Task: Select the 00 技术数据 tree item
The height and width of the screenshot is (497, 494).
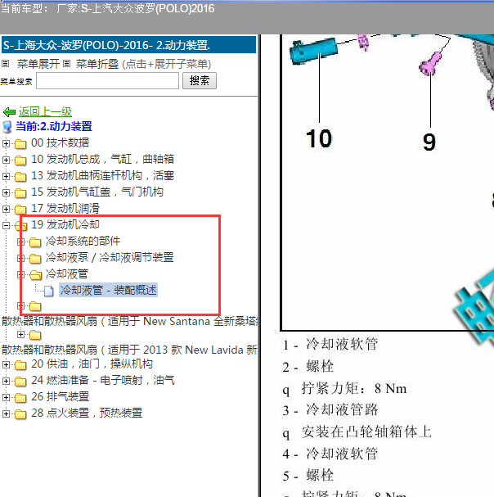Action: coord(61,143)
